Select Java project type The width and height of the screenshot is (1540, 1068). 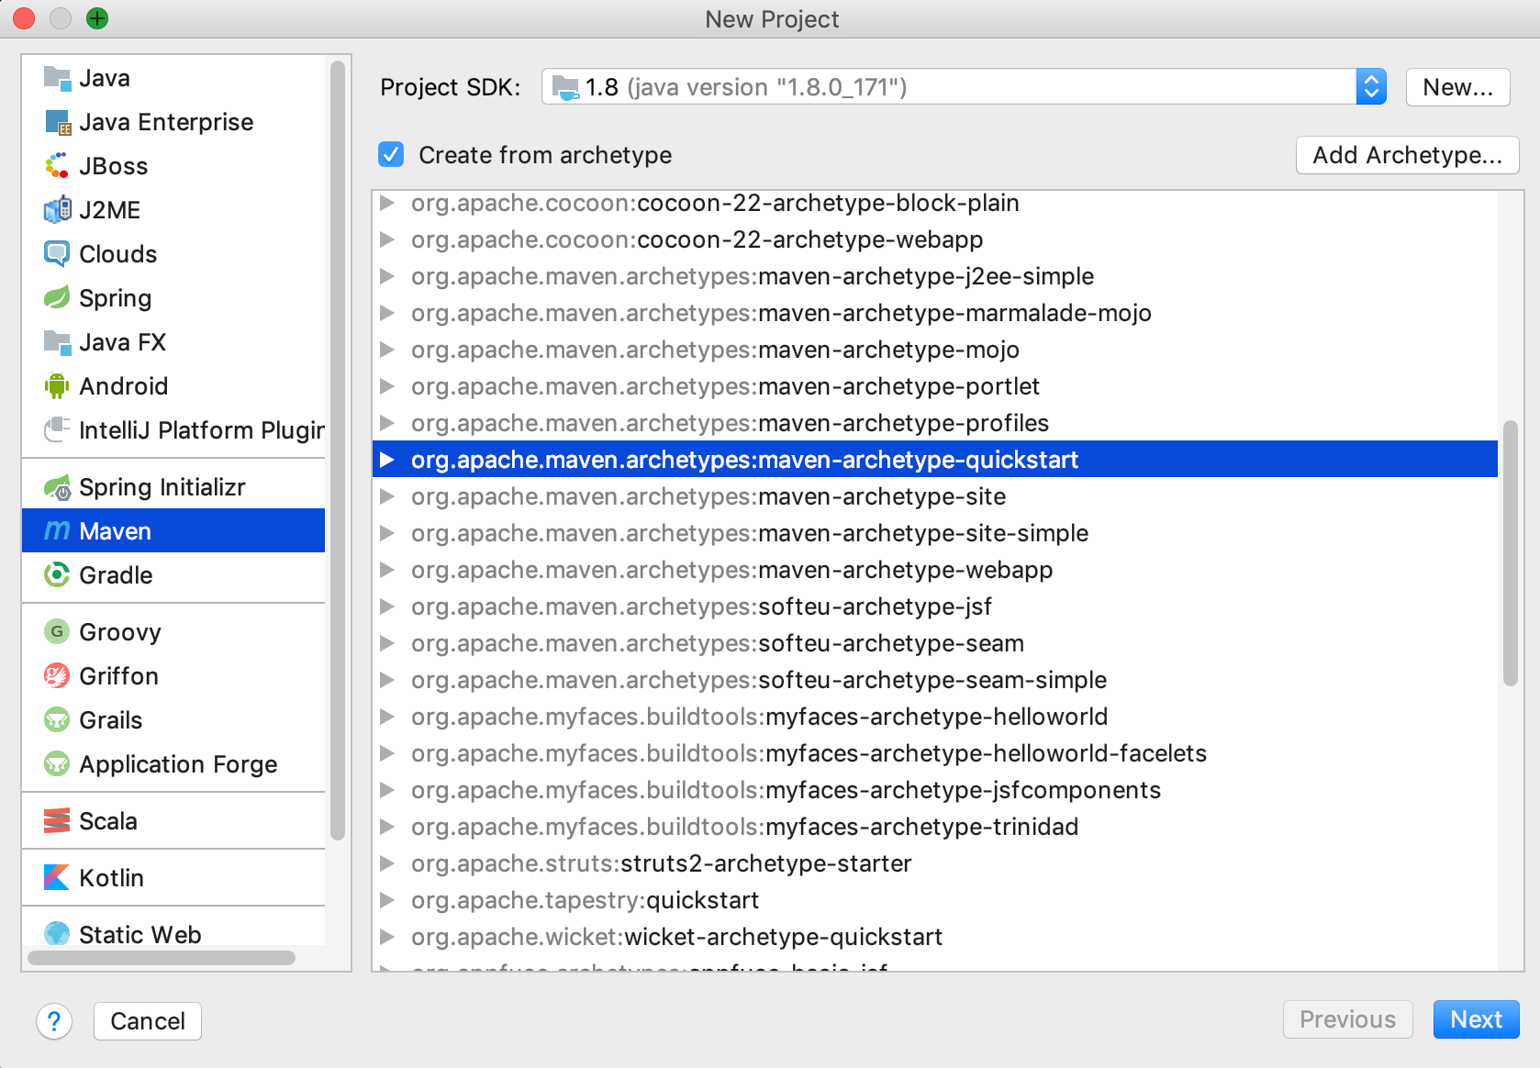point(173,78)
